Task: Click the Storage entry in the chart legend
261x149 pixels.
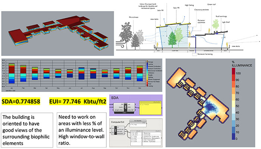Action: pyautogui.click(x=149, y=62)
